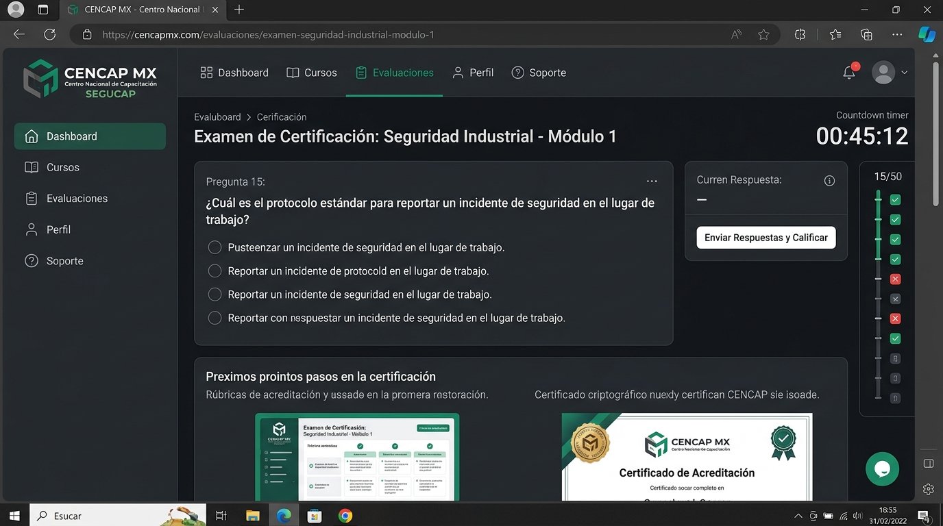The image size is (943, 526).
Task: Switch to Cursos in top navigation
Action: (x=312, y=73)
